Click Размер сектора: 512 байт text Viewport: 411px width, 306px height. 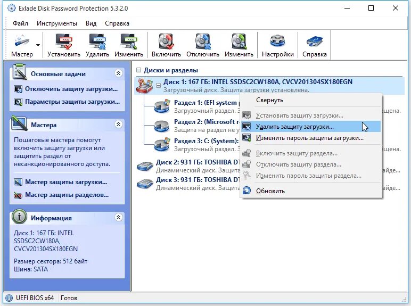point(51,261)
